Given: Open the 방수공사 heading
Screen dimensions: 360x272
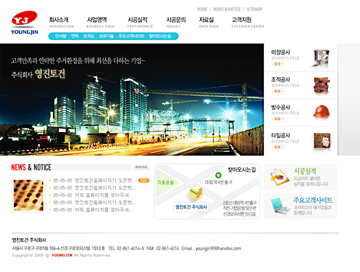Looking at the screenshot, I should point(281,107).
